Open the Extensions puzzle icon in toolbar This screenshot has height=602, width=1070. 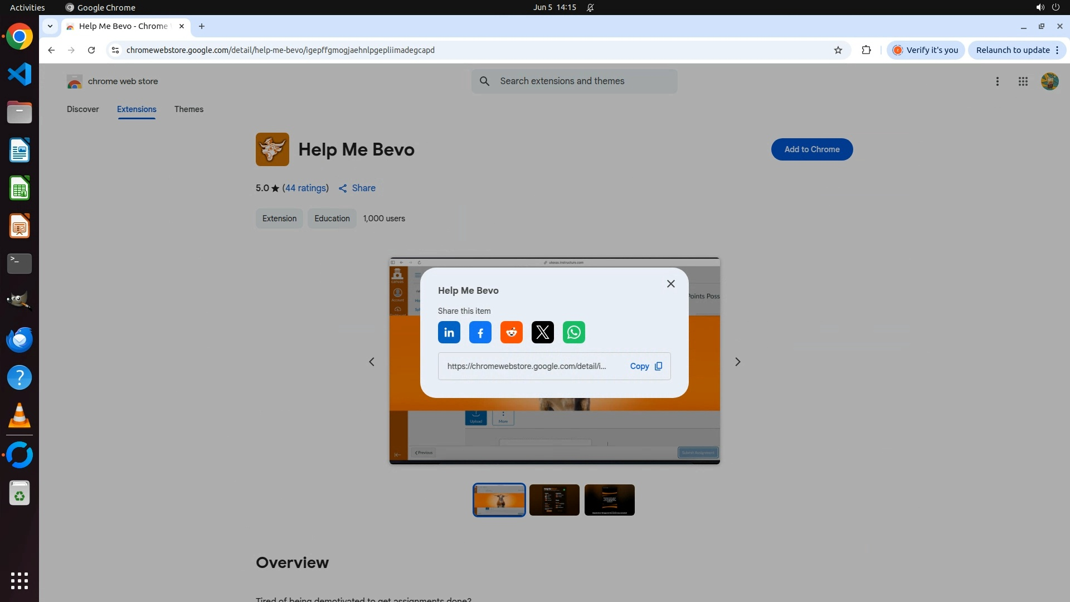pyautogui.click(x=866, y=50)
